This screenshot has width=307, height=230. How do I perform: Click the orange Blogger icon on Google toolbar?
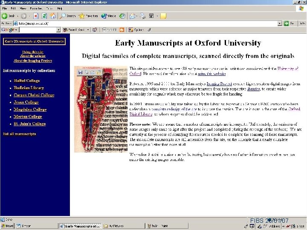pos(122,30)
